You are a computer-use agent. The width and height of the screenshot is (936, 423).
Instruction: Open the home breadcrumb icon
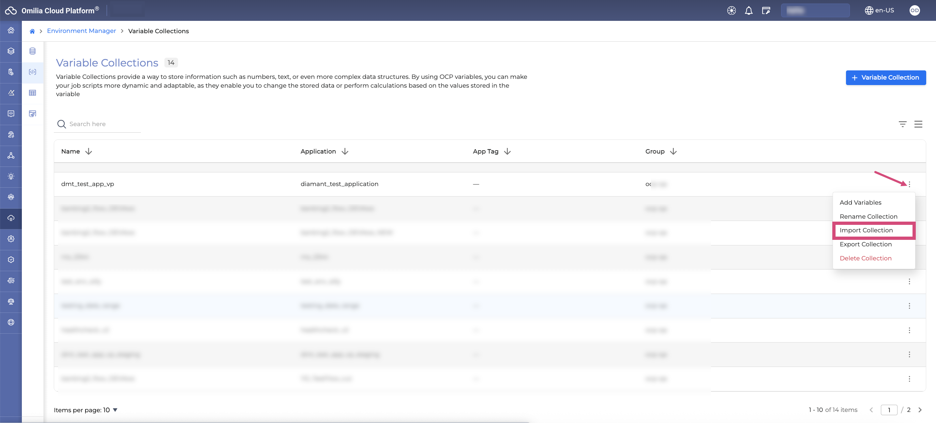pyautogui.click(x=32, y=31)
